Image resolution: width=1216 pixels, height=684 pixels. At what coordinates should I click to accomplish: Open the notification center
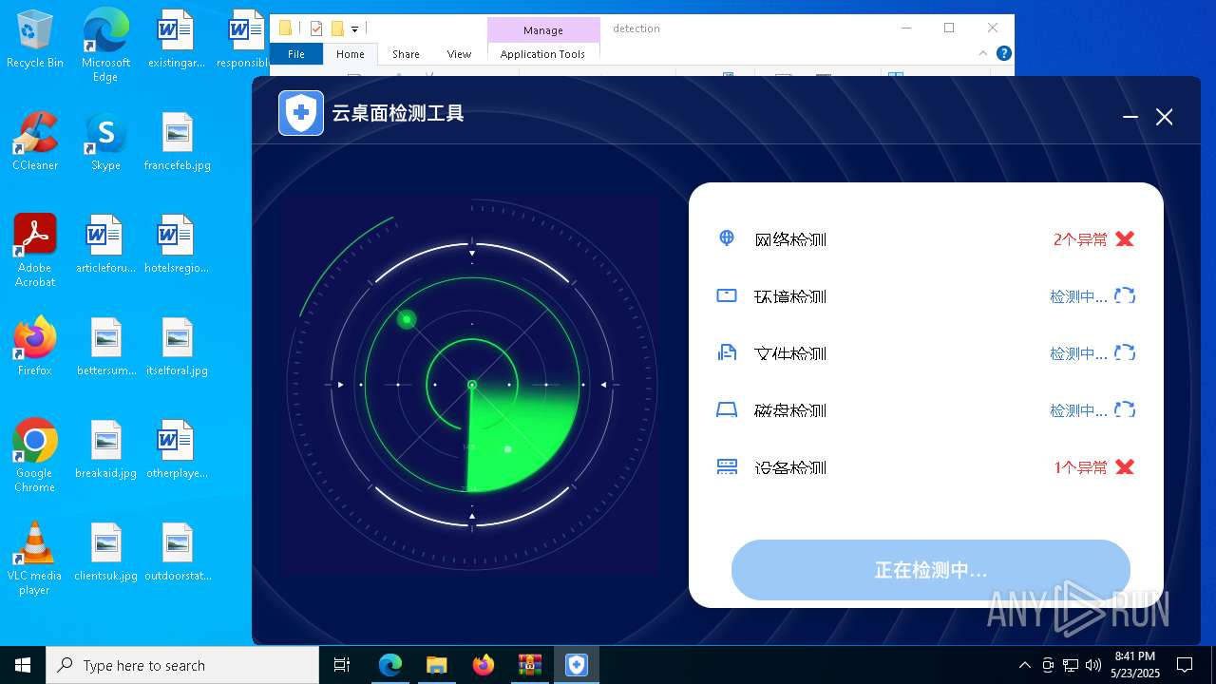pos(1185,665)
